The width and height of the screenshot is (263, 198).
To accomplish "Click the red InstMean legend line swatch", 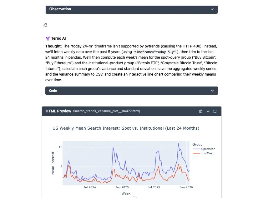I will point(196,153).
